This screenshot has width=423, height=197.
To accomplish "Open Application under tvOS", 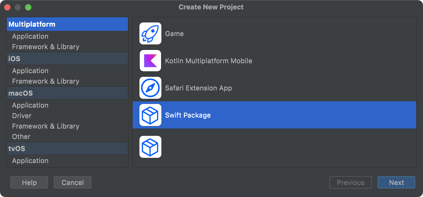I will 67,161.
